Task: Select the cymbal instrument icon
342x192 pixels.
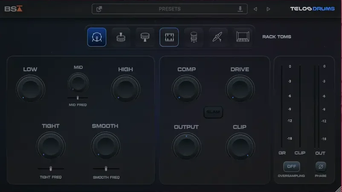Action: (217, 37)
